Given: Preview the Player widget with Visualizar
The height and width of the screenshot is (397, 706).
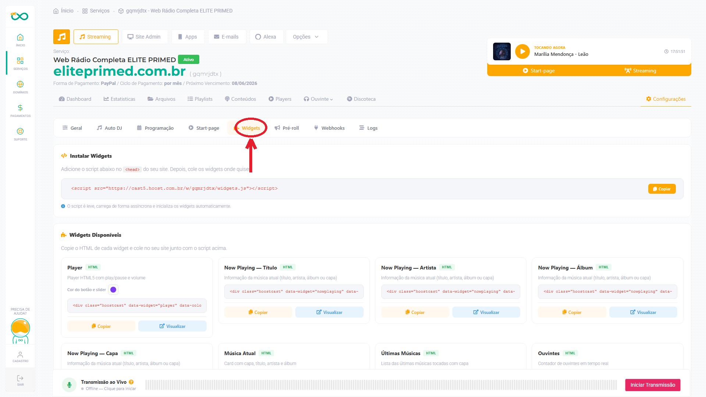Looking at the screenshot, I should 172,326.
